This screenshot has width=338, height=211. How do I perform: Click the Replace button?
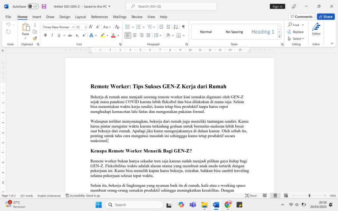[x=295, y=32]
